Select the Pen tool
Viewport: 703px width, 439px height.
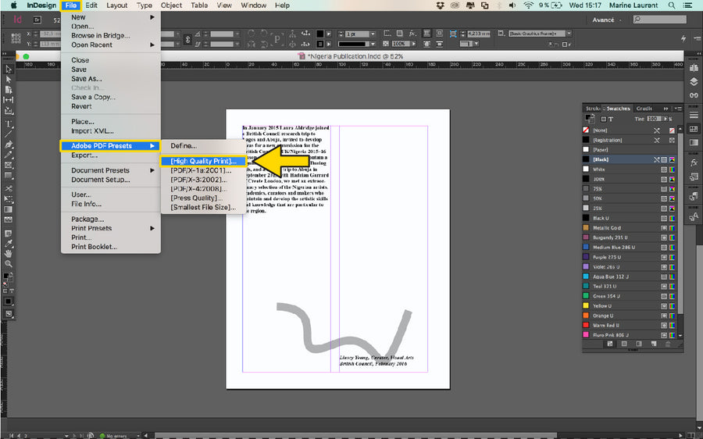9,145
